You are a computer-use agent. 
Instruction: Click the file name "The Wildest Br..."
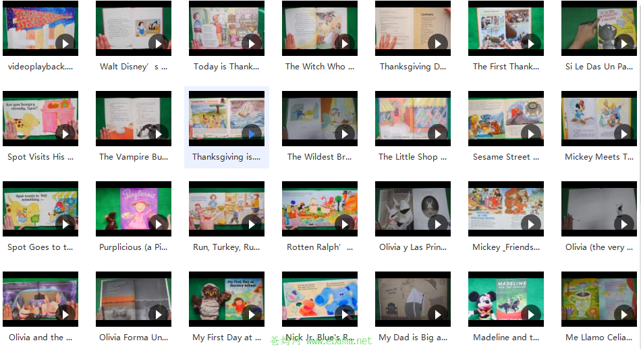click(x=320, y=157)
